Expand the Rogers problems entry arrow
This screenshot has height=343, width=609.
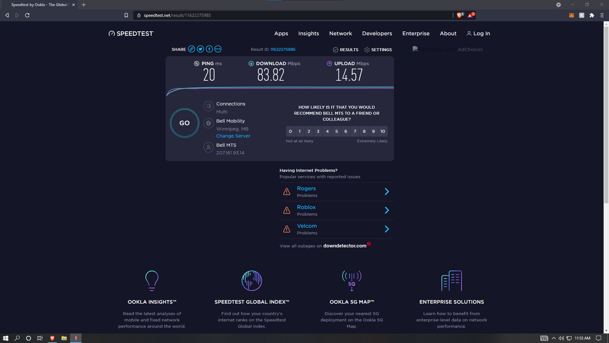[387, 192]
